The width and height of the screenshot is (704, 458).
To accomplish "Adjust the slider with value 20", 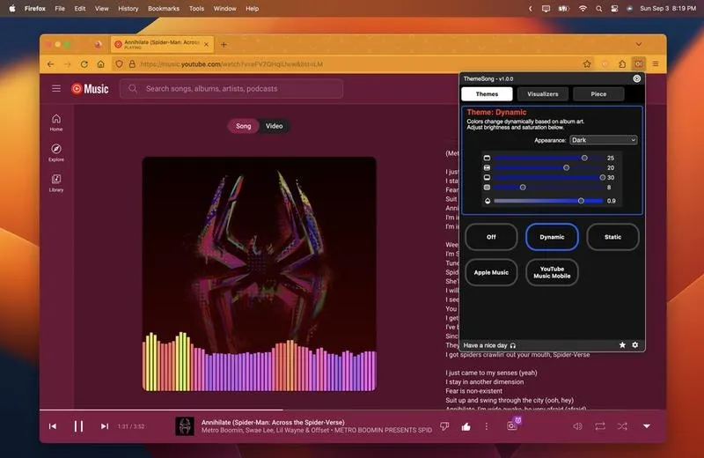I will coord(547,167).
